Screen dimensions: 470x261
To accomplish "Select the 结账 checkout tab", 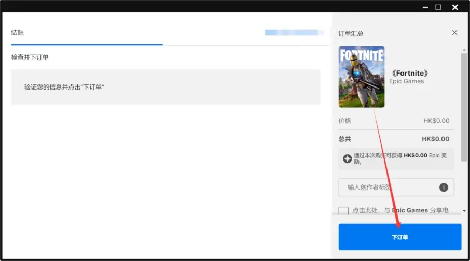I will pyautogui.click(x=18, y=32).
